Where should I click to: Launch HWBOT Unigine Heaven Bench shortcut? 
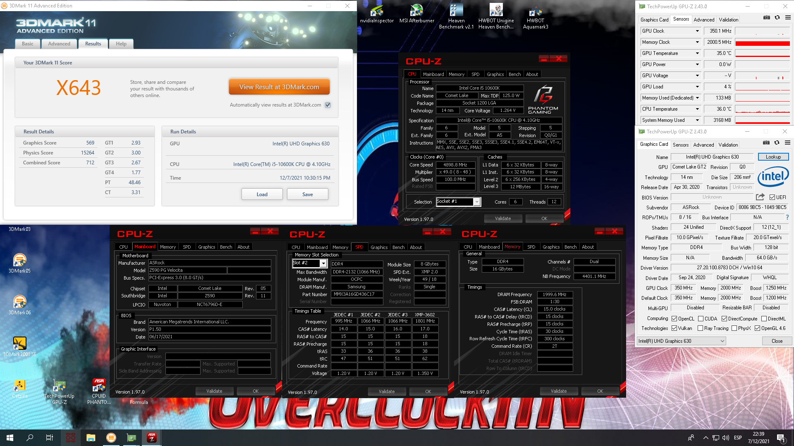coord(496,17)
